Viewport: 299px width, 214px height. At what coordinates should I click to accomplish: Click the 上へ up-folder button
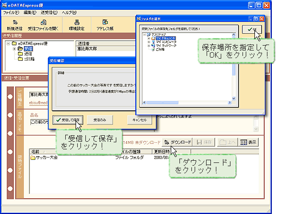[227, 142]
